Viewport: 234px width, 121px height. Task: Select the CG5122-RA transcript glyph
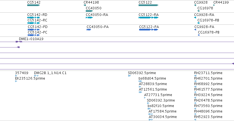coord(148,18)
